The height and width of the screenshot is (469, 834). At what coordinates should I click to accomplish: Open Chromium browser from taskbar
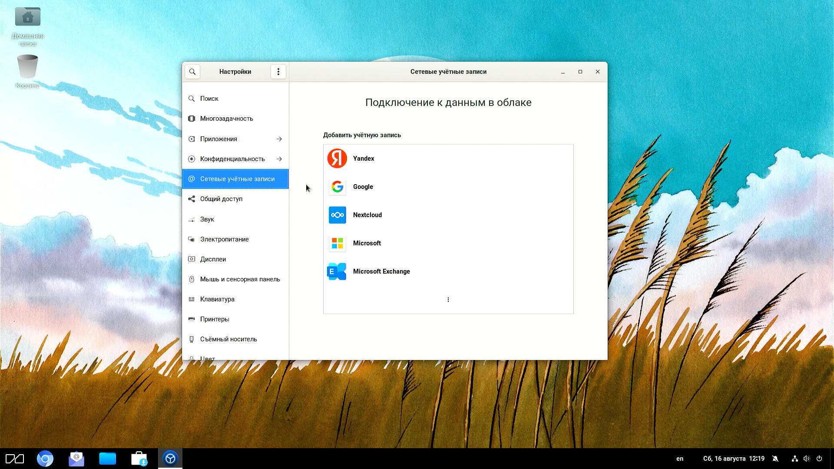tap(45, 459)
